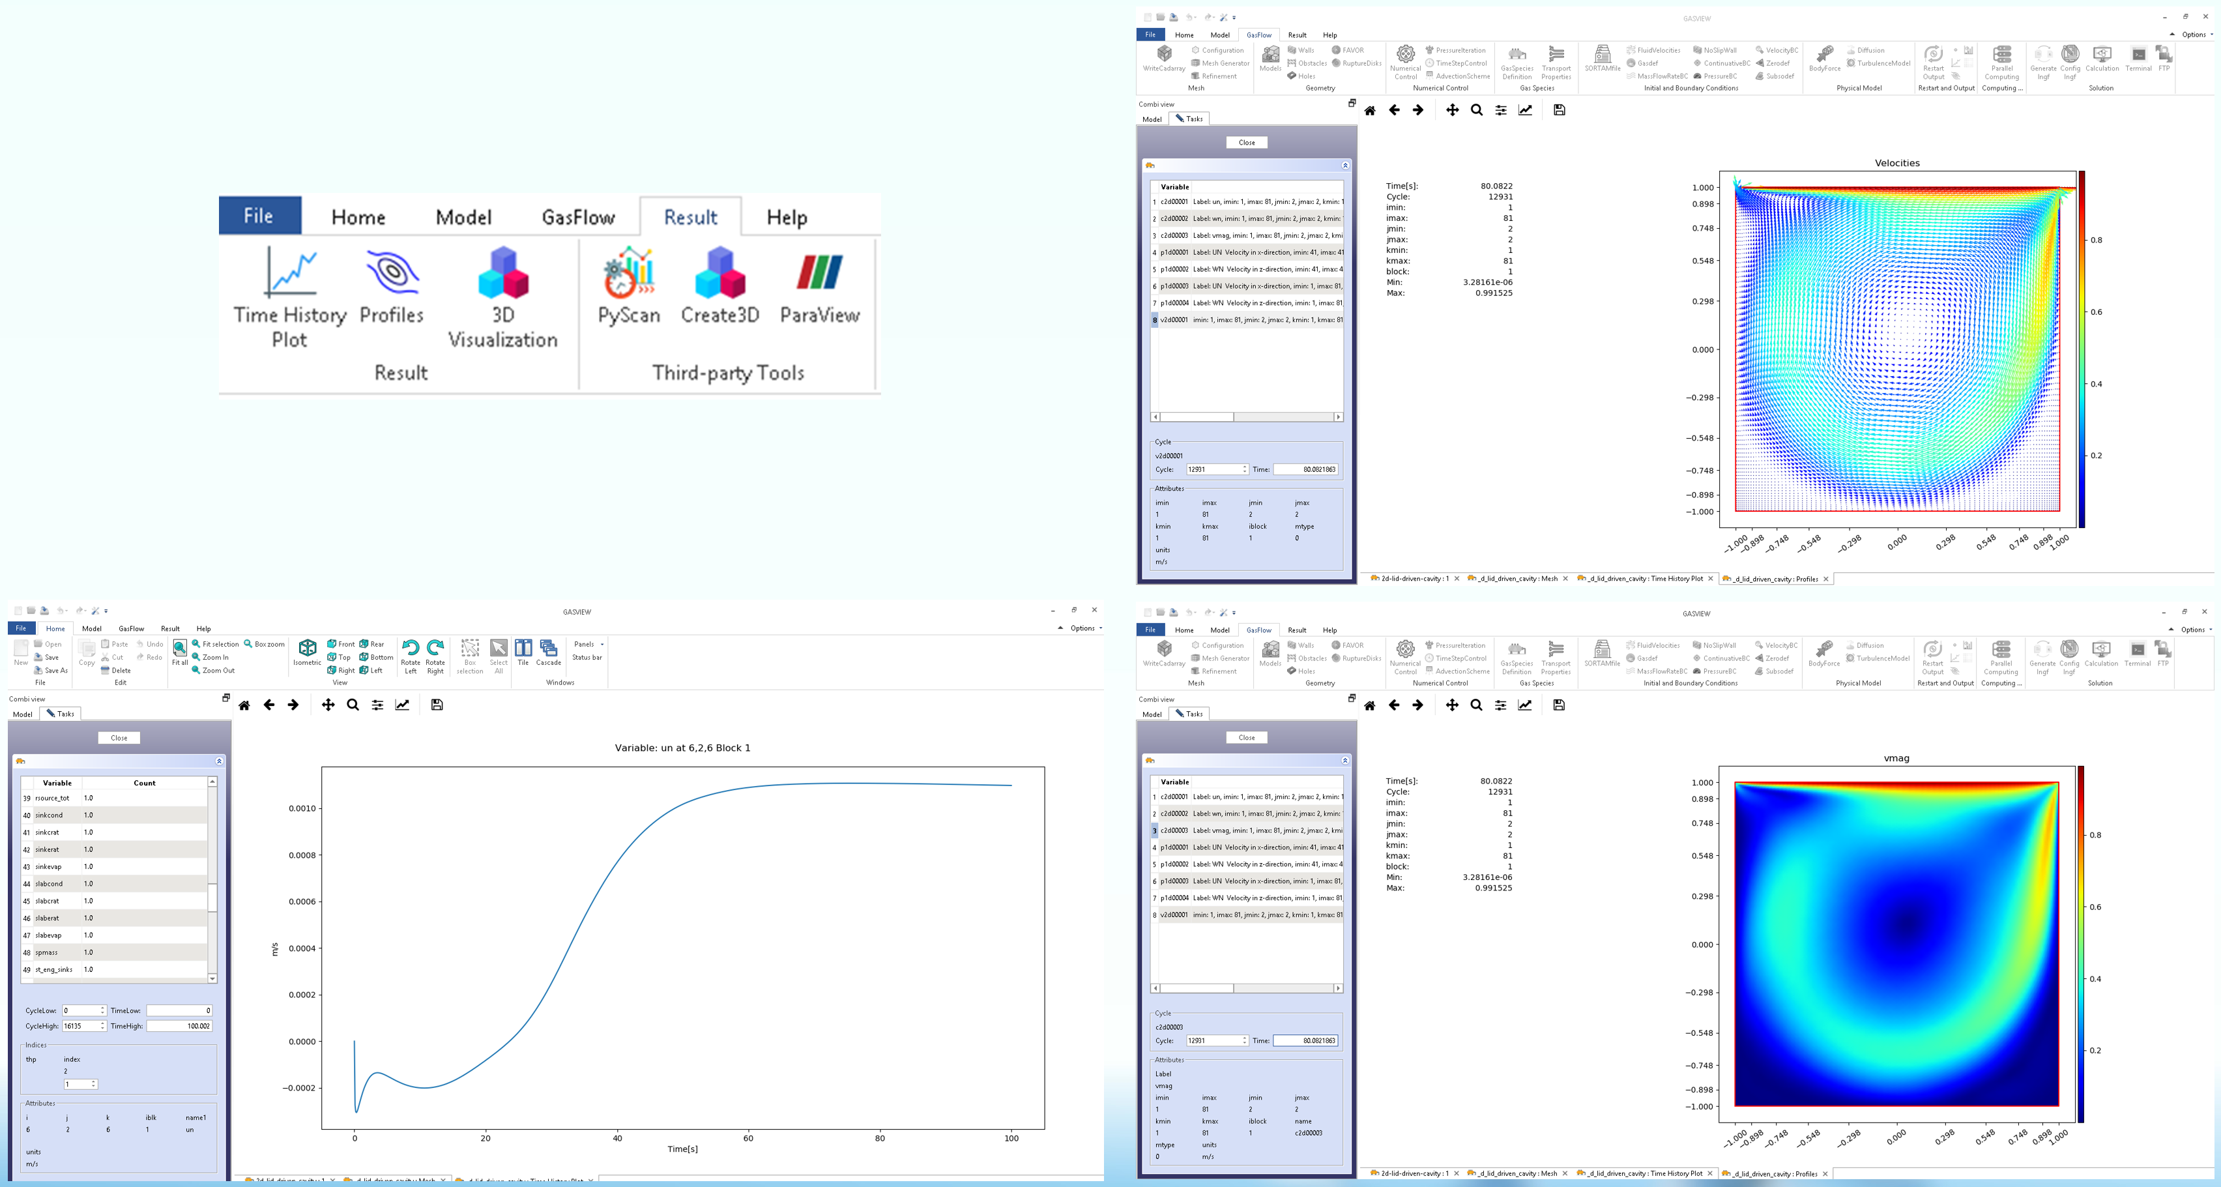Click Tile windows in bottom-left window
2221x1187 pixels.
tap(523, 653)
